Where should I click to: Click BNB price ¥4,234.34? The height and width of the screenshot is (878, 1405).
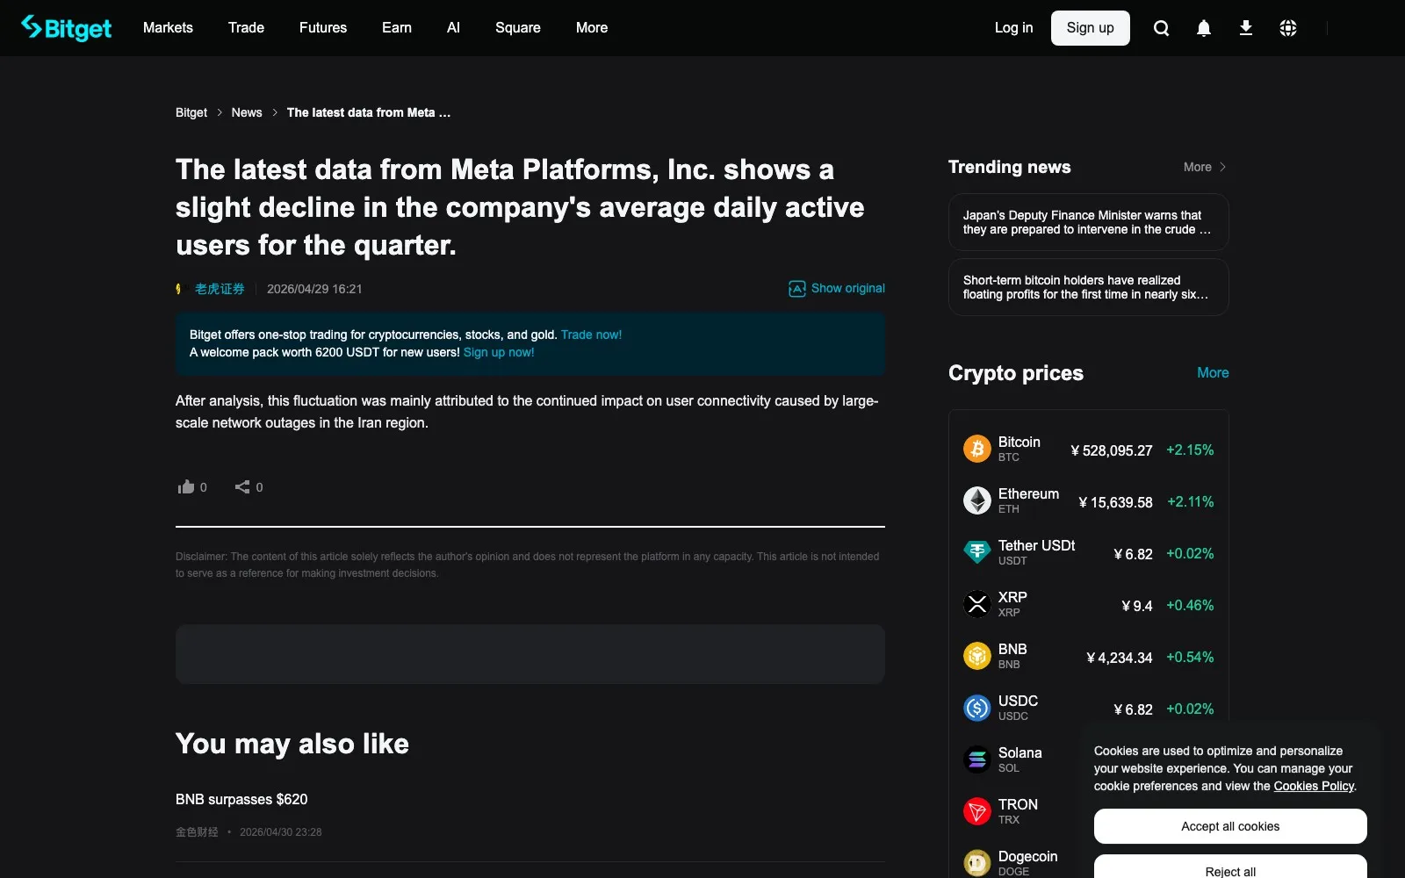point(1120,658)
